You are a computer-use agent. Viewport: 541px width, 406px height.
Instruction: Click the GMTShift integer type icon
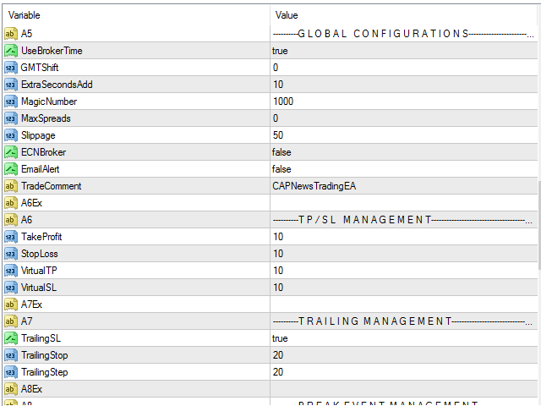(11, 68)
